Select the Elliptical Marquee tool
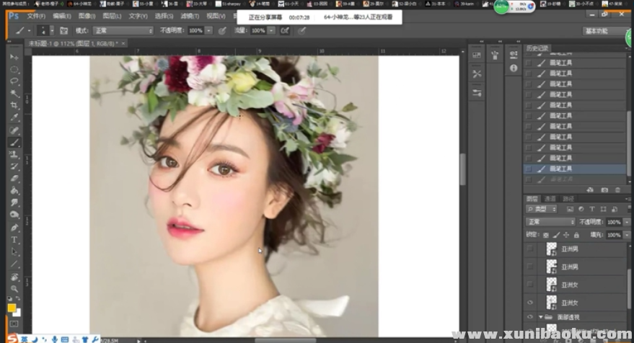This screenshot has height=343, width=634. pyautogui.click(x=14, y=69)
